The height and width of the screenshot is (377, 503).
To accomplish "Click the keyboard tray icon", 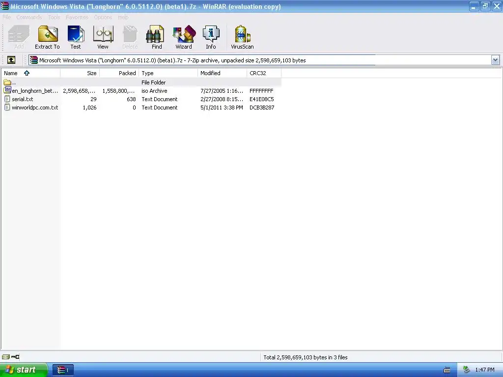I will [447, 370].
